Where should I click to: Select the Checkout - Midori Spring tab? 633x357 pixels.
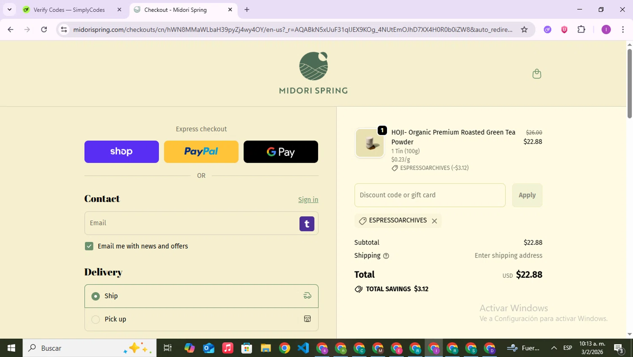(176, 10)
